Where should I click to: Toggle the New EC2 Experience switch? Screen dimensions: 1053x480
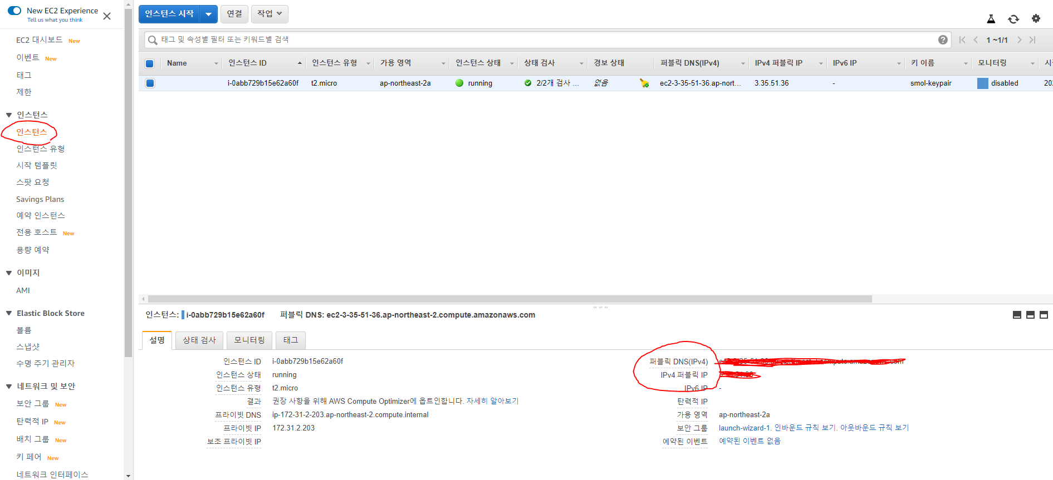tap(14, 11)
